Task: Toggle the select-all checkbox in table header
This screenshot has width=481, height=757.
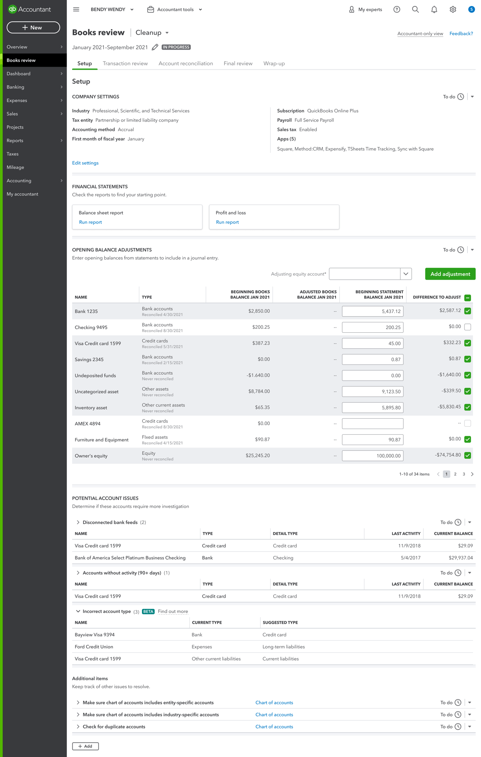Action: 468,297
